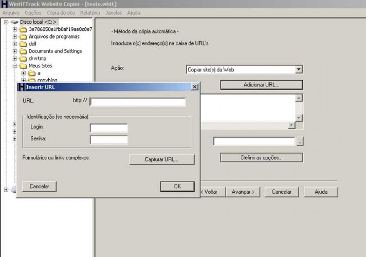Viewport: 366px width, 257px height.
Task: Click the Voltar button
Action: (x=213, y=192)
